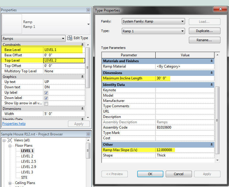This screenshot has height=187, width=229.
Task: Click the Ramp type preview thumbnail
Action: pyautogui.click(x=12, y=24)
